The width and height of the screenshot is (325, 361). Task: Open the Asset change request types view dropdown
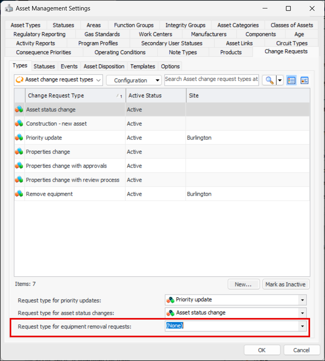click(58, 80)
